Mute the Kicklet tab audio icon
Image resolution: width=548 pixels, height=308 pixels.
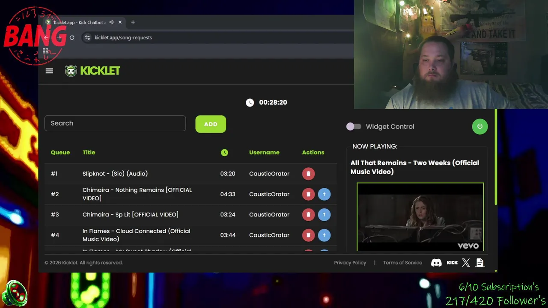pyautogui.click(x=111, y=22)
